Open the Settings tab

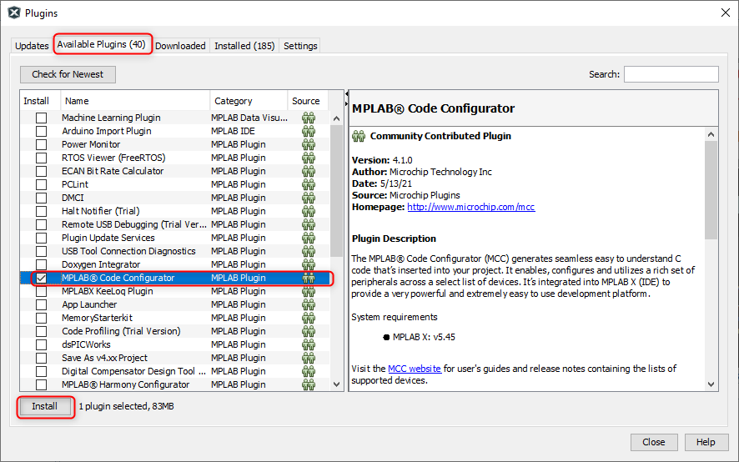click(300, 46)
